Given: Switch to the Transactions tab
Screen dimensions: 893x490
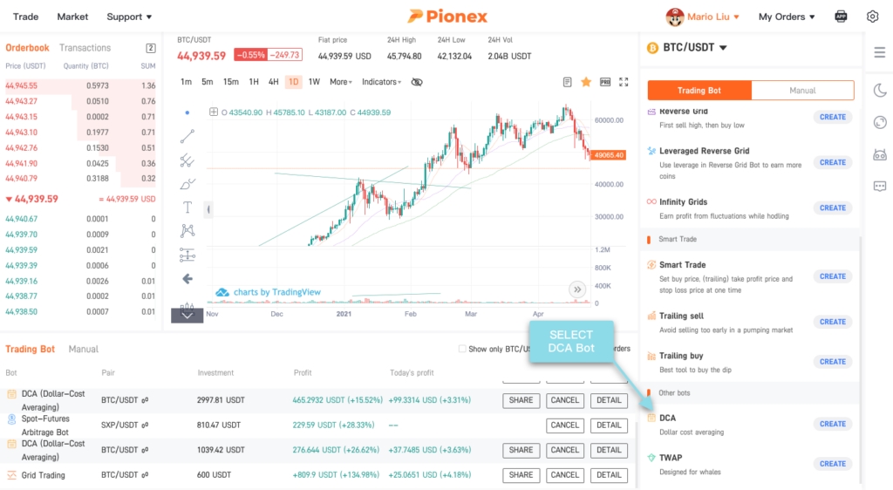Looking at the screenshot, I should tap(85, 48).
